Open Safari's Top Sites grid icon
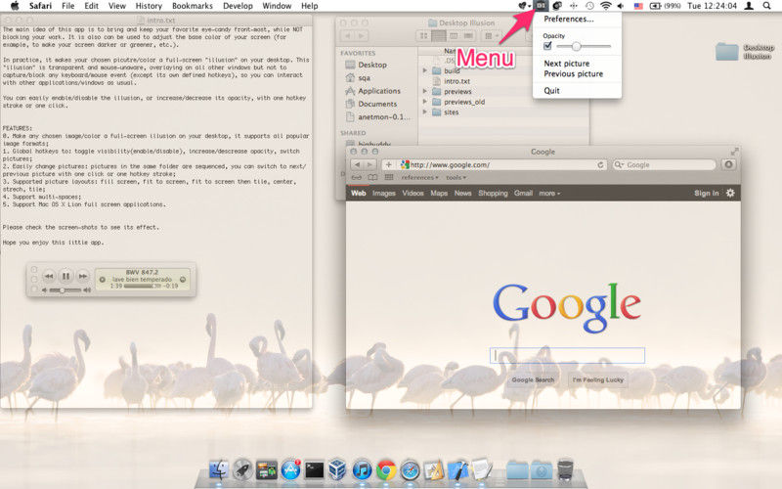 tap(389, 177)
